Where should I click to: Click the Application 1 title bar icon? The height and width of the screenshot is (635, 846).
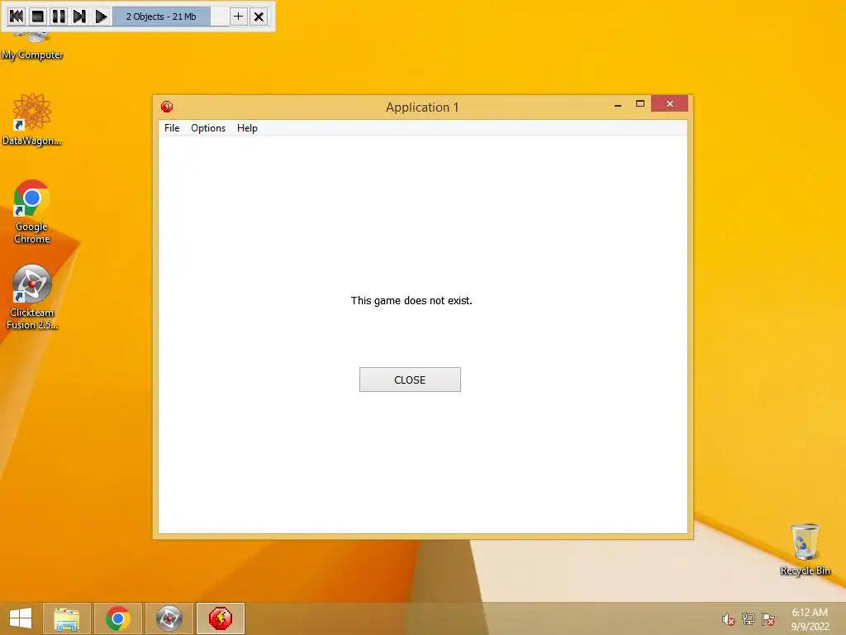pos(167,107)
